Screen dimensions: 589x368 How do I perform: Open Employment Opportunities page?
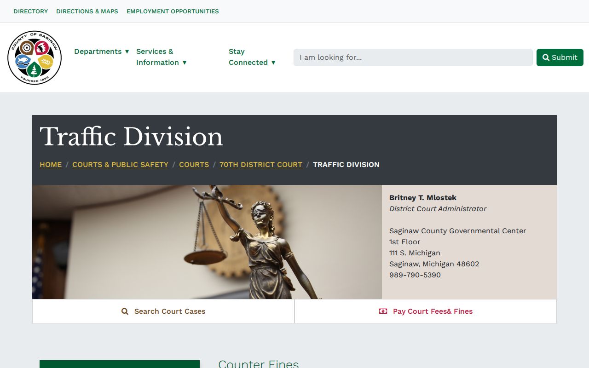173,11
